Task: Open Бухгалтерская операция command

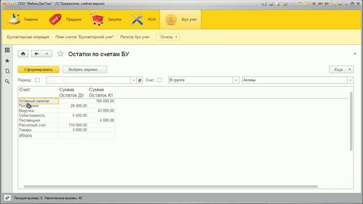Action: click(x=28, y=37)
